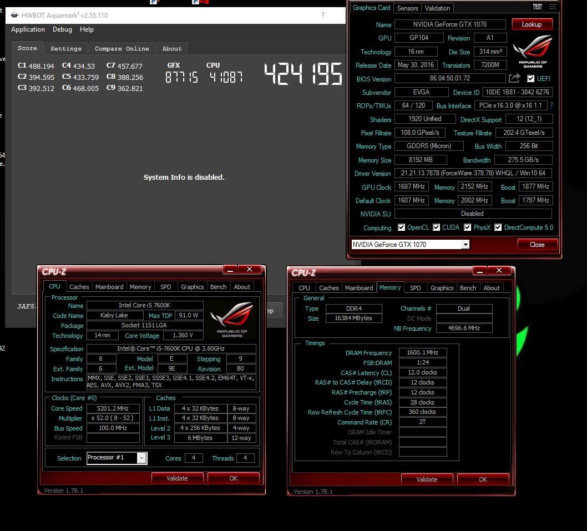
Task: Click the NB Frequency 4696.6 MHz value
Action: coord(464,328)
